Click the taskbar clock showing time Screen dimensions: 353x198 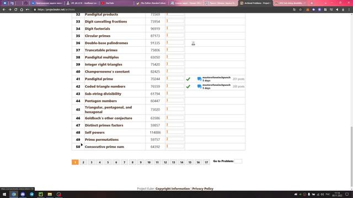click(337, 194)
